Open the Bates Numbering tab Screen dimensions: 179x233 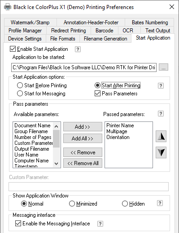click(150, 22)
